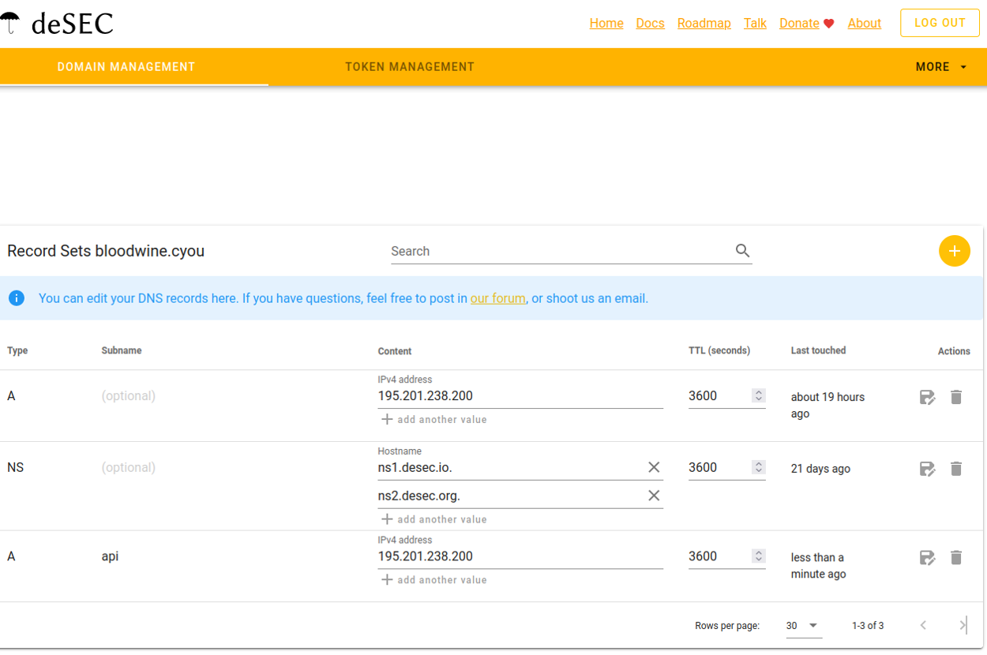The height and width of the screenshot is (655, 987).
Task: Add another value to root A record
Action: tap(434, 420)
